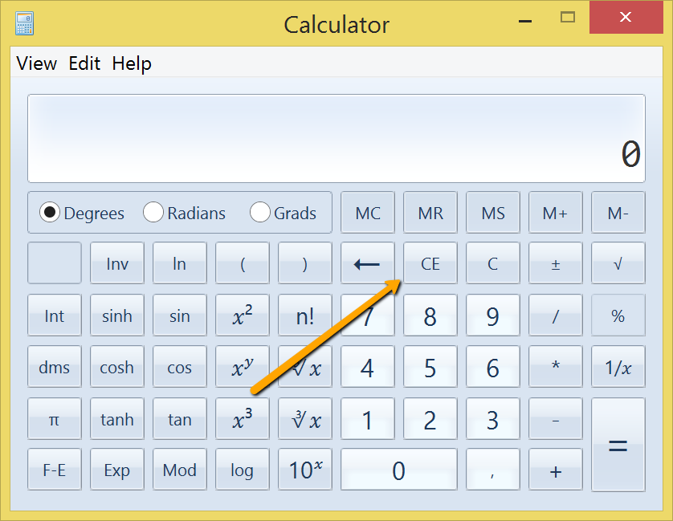Switch to Radians angle mode
The height and width of the screenshot is (521, 673).
coord(153,213)
